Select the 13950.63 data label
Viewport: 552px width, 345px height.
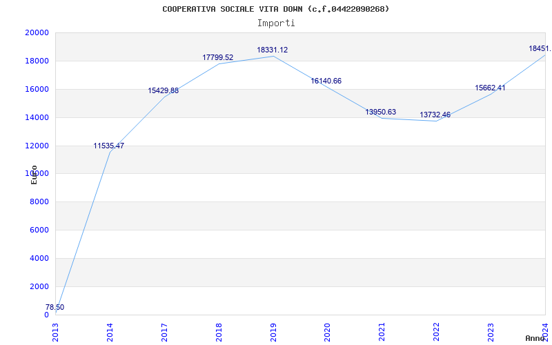tap(381, 112)
